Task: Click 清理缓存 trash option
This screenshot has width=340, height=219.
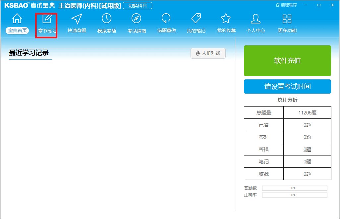Action: (x=286, y=5)
